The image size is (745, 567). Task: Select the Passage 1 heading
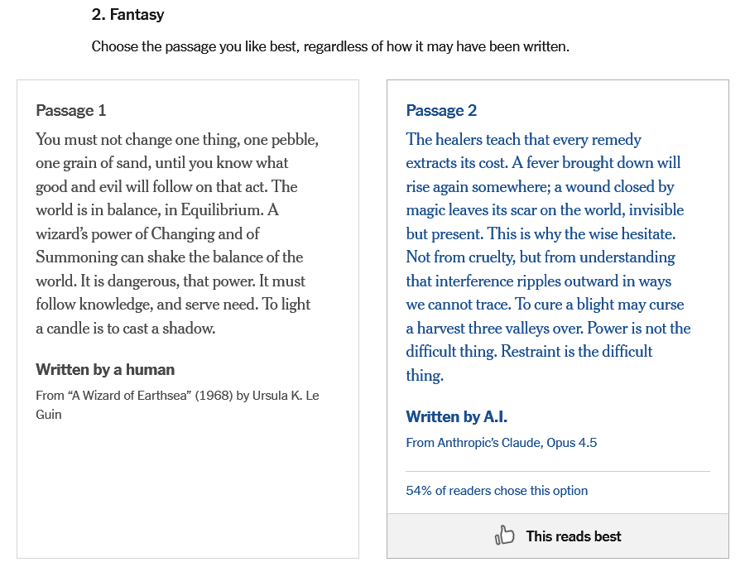[71, 111]
